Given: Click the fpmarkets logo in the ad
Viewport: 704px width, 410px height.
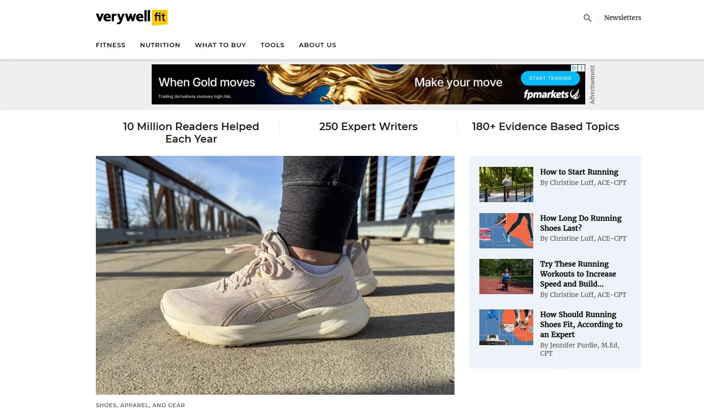Looking at the screenshot, I should 552,94.
